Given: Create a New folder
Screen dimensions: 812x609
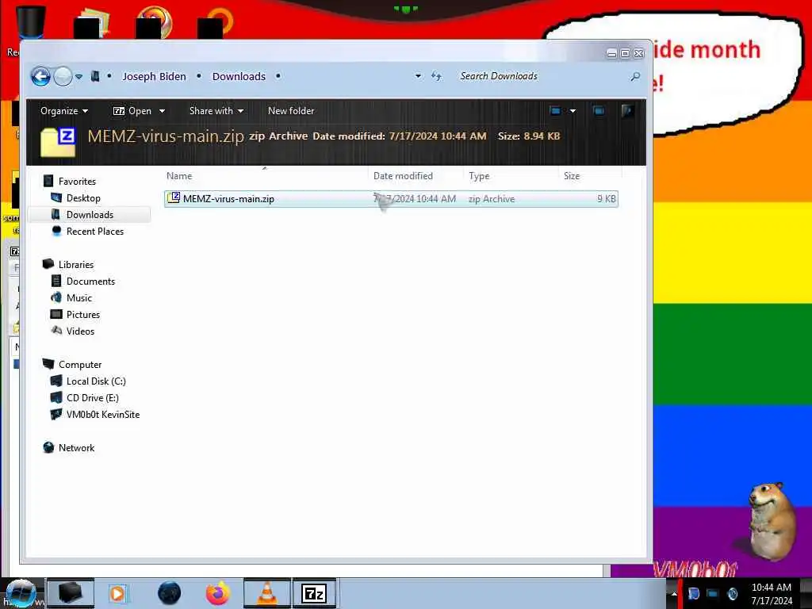Looking at the screenshot, I should pyautogui.click(x=291, y=111).
